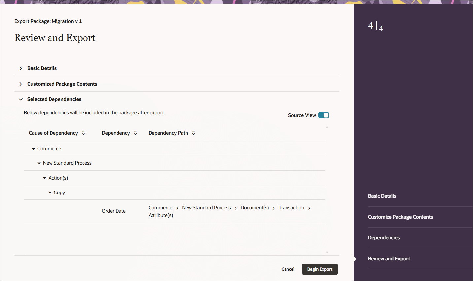Image resolution: width=473 pixels, height=281 pixels.
Task: Click the Cause of Dependency header
Action: 53,133
